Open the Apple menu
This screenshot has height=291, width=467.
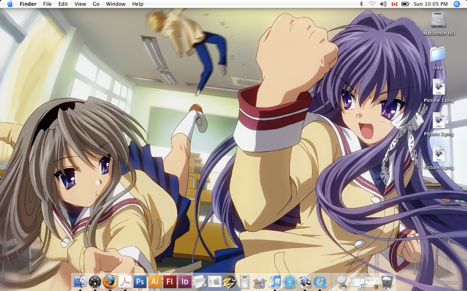coord(10,4)
